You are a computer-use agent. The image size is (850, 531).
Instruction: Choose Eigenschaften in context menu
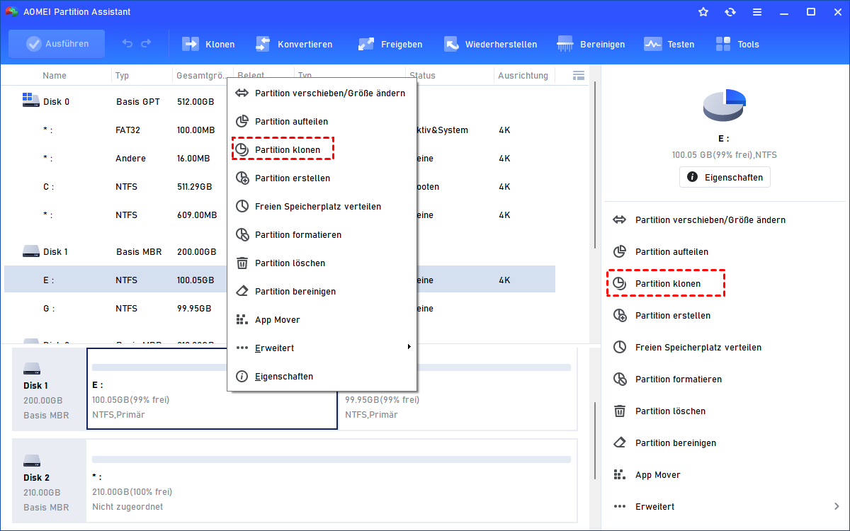pos(322,376)
